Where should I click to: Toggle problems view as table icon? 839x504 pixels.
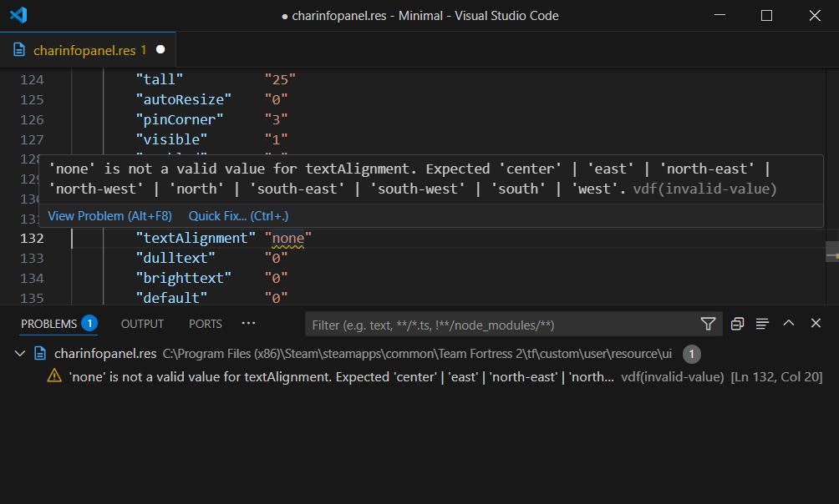762,324
